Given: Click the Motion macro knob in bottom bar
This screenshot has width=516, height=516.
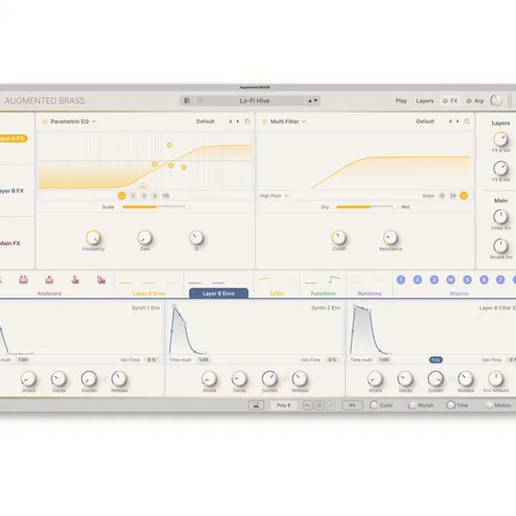Looking at the screenshot, I should (489, 406).
